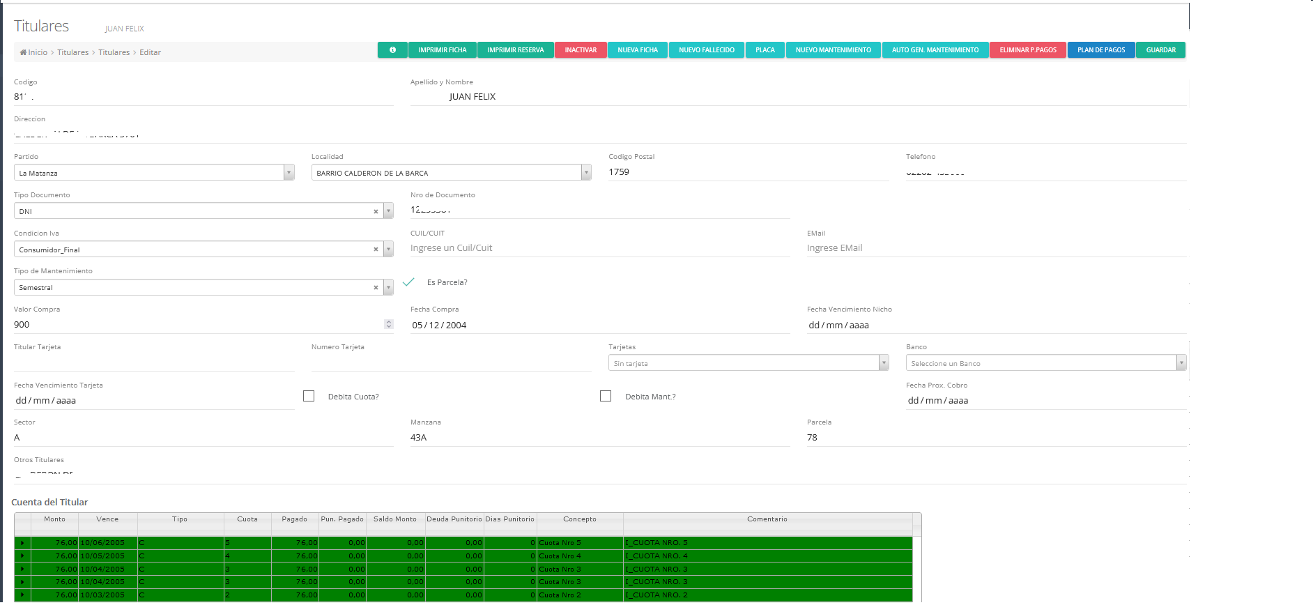
Task: Enable the Debita Cuota? checkbox
Action: 309,396
